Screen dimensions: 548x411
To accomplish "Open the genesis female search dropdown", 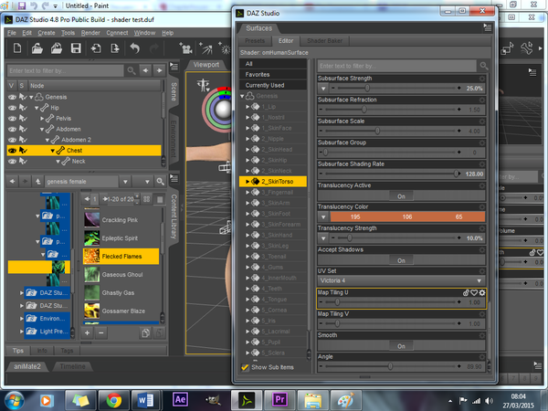I will (x=125, y=182).
